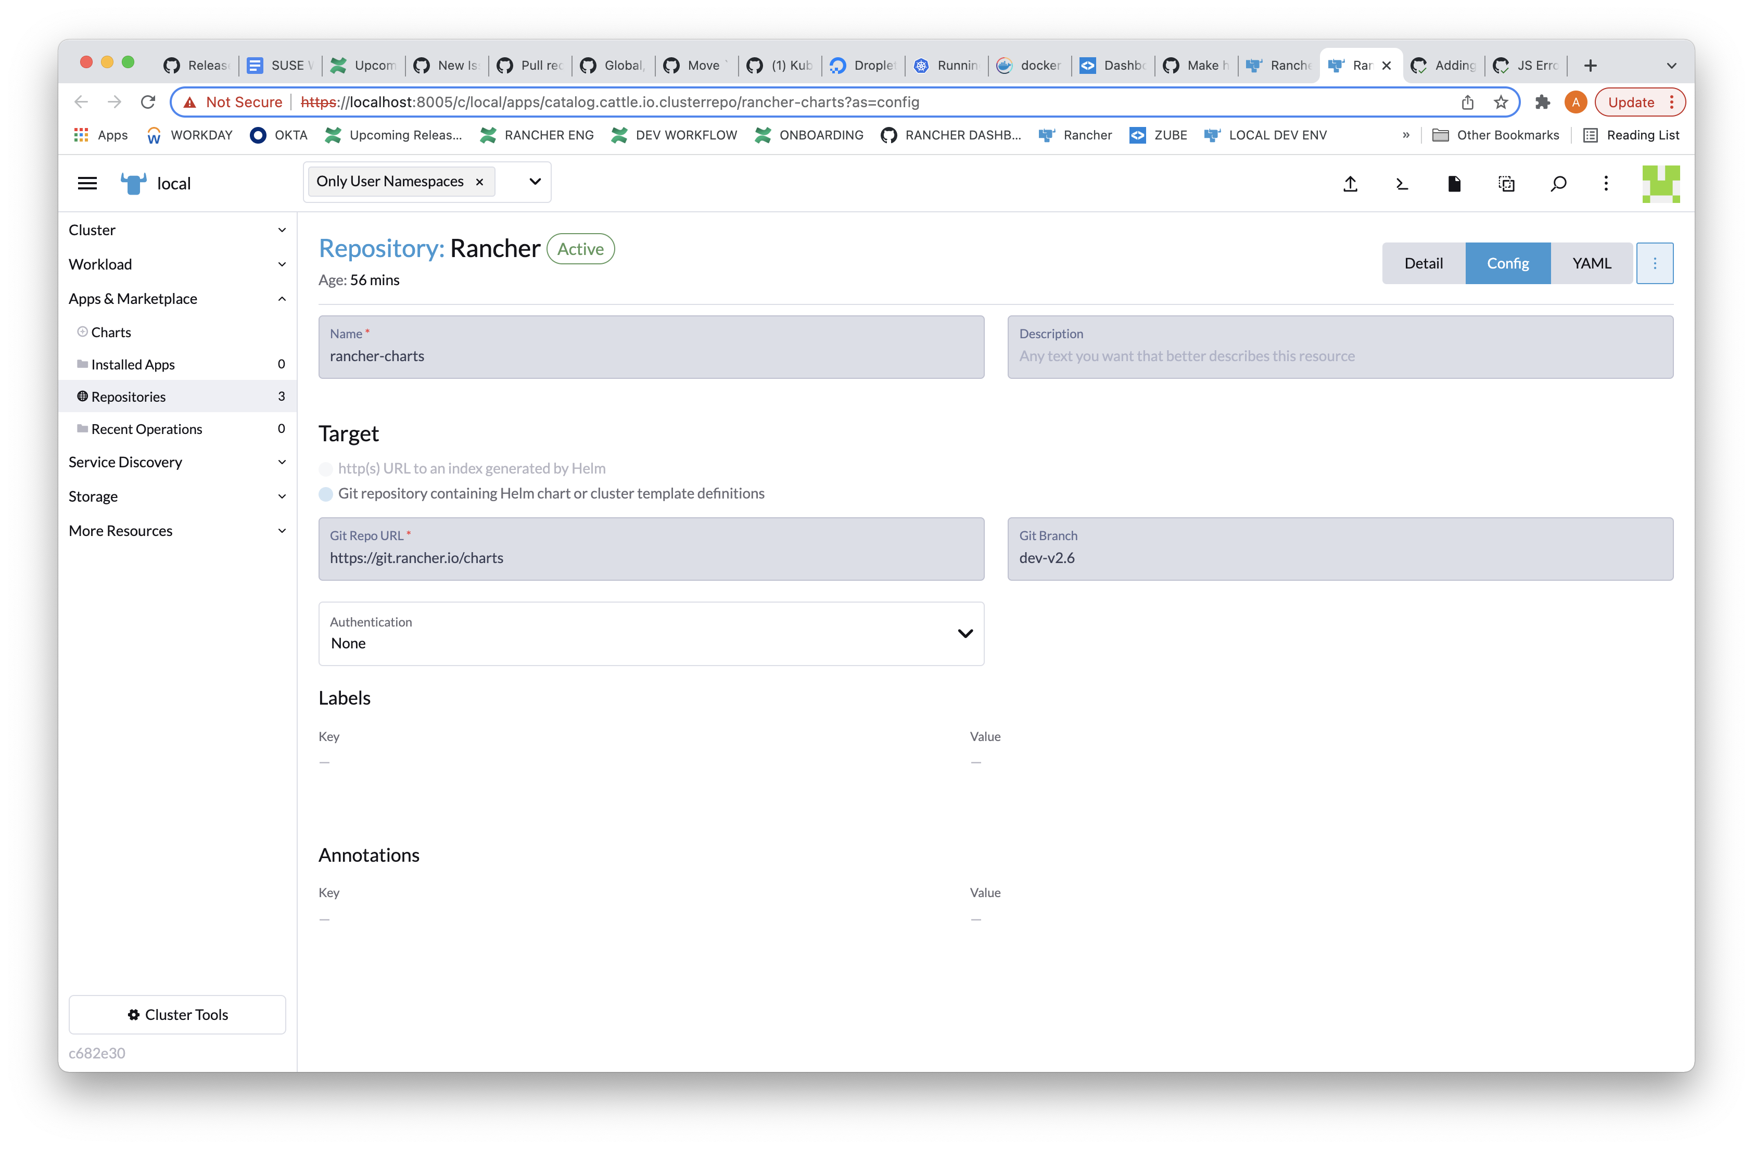The width and height of the screenshot is (1753, 1149).
Task: Switch to the Detail tab
Action: [x=1423, y=263]
